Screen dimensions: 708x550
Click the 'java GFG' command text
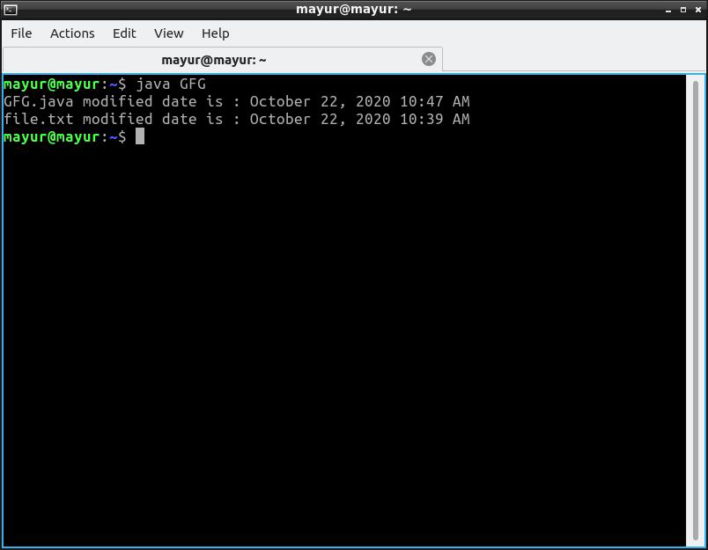(x=171, y=84)
